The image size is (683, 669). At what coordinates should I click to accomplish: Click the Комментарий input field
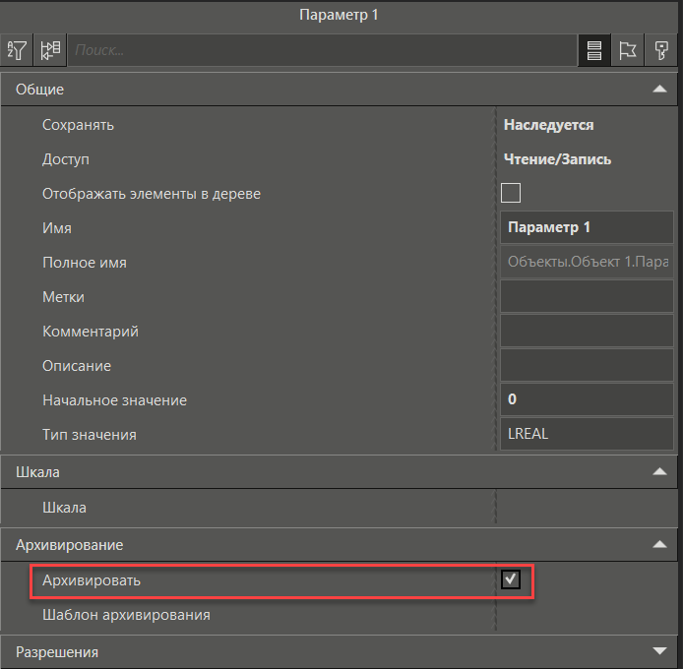587,331
